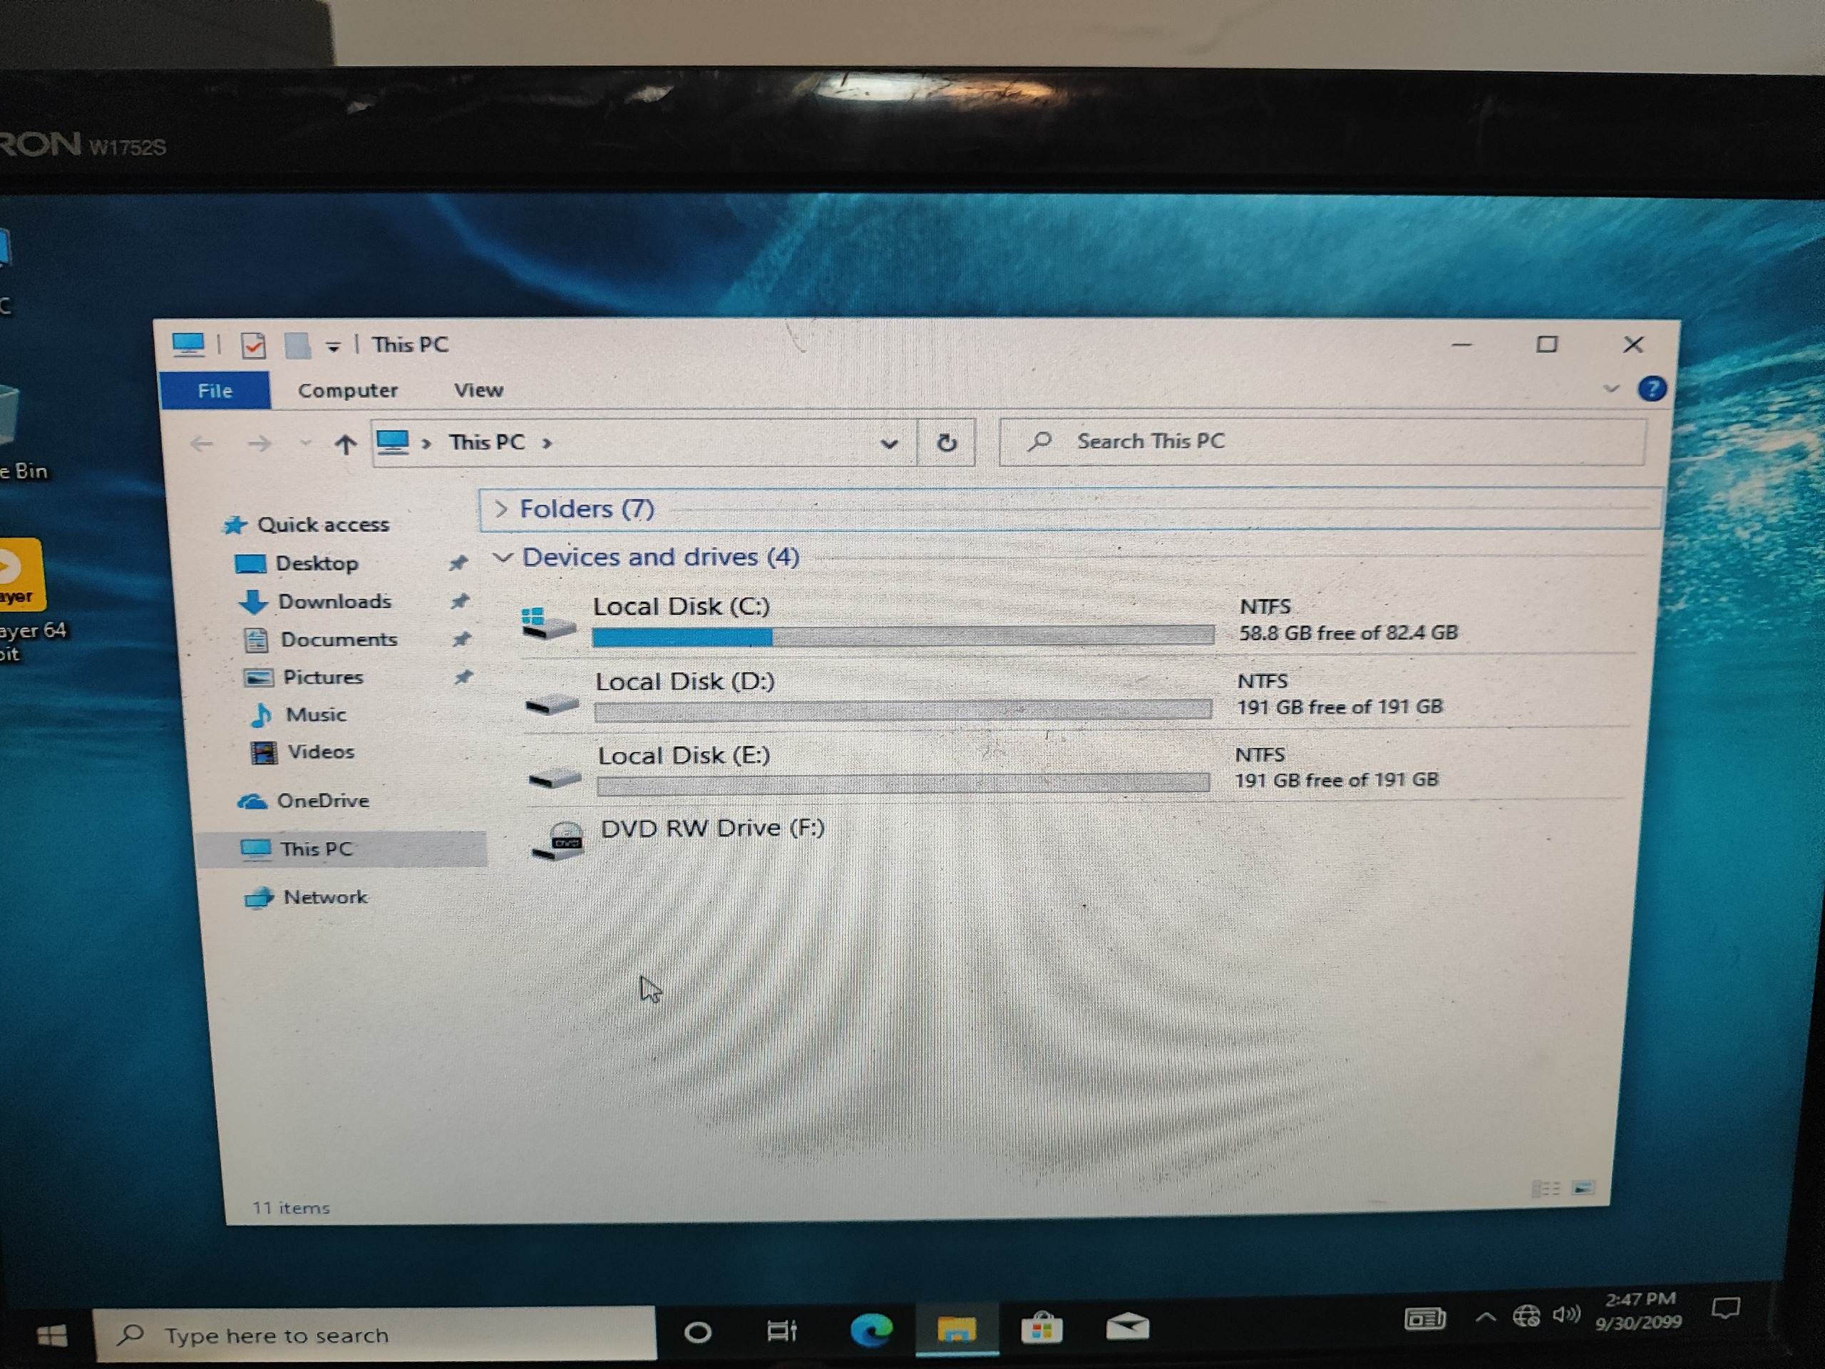Click the pin icon next to Documents
Screen dimensions: 1825x1369
click(x=461, y=640)
